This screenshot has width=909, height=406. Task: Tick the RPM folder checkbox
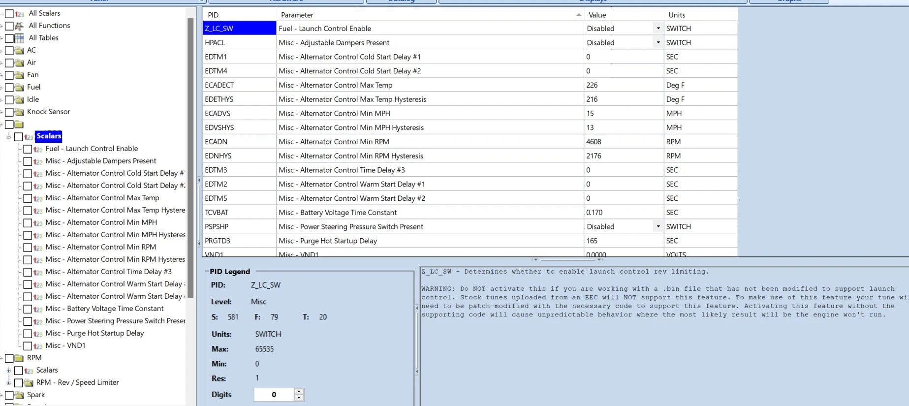[x=9, y=358]
